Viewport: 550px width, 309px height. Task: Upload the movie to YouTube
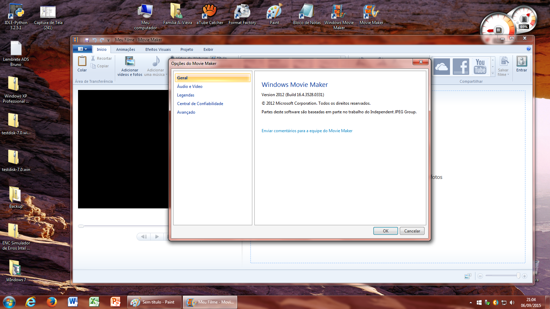coord(480,66)
